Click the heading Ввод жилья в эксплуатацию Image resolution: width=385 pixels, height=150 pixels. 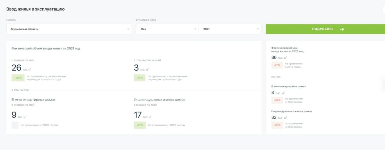(36, 9)
